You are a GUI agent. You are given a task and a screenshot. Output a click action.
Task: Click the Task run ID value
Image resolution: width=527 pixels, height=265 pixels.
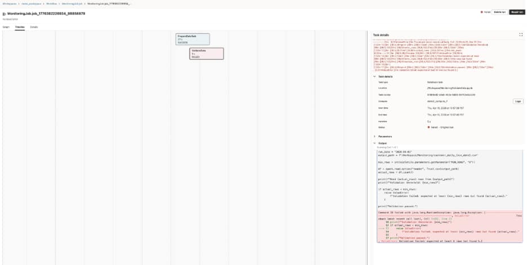[x=451, y=95]
